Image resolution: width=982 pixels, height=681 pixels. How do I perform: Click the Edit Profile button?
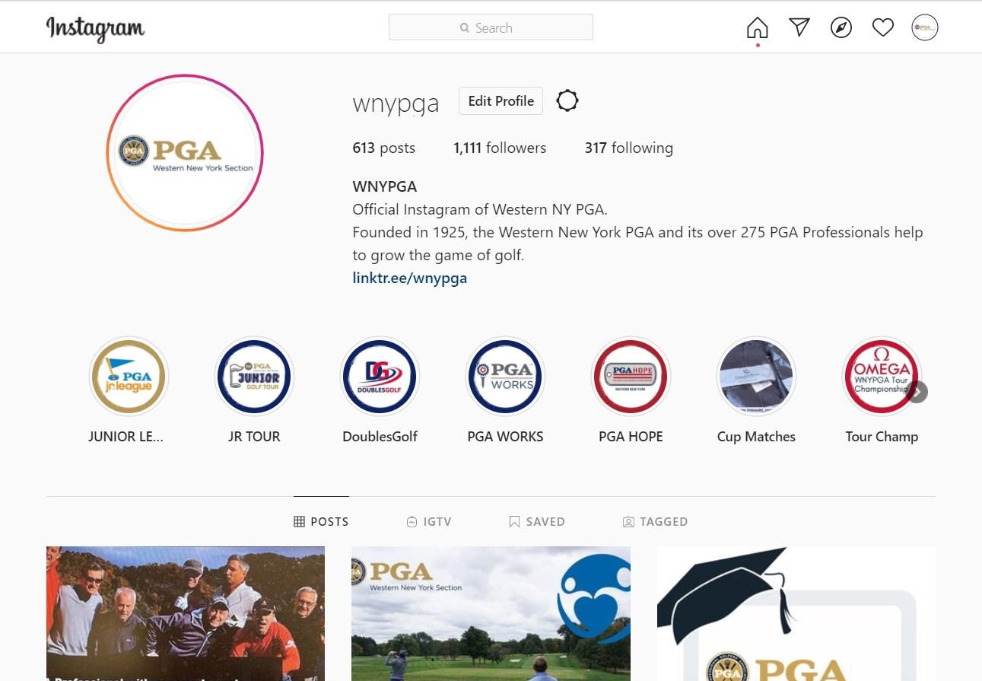pos(501,100)
